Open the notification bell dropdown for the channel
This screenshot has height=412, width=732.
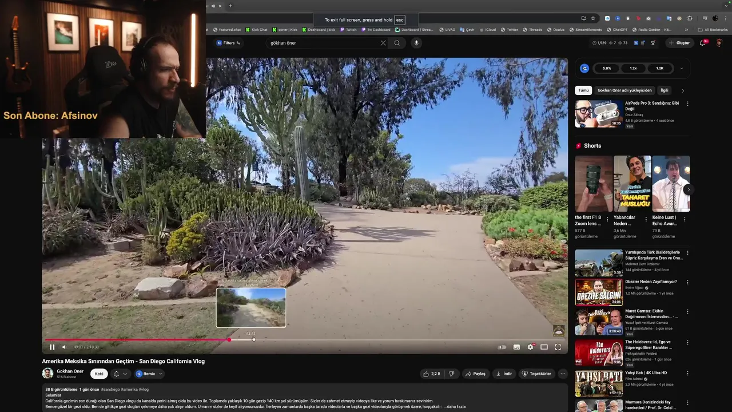pos(120,374)
